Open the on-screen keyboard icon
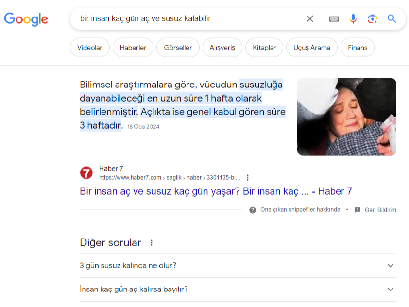Screen dimensions: 409x307 334,19
